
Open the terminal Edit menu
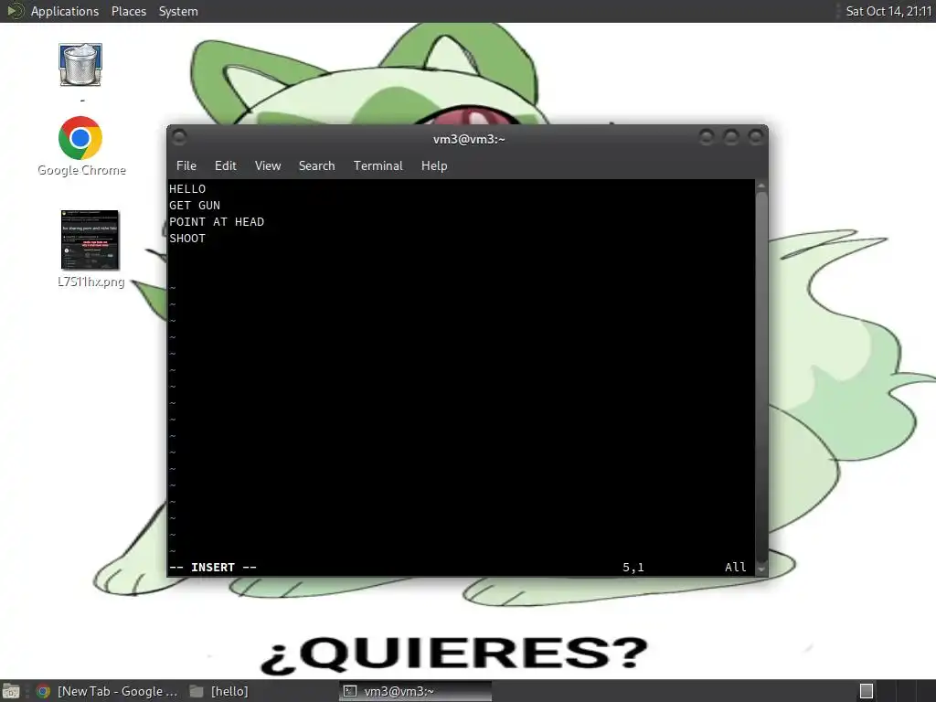coord(226,166)
